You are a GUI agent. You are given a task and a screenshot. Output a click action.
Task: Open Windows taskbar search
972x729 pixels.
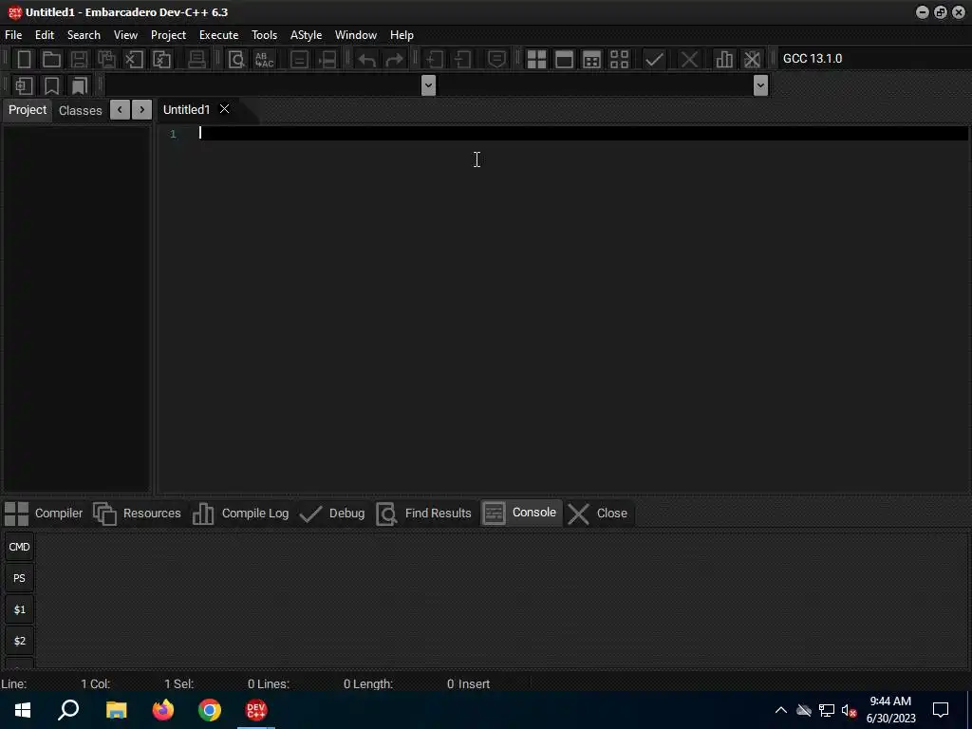pyautogui.click(x=68, y=710)
